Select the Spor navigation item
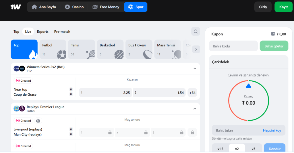This screenshot has width=294, height=153. click(136, 7)
